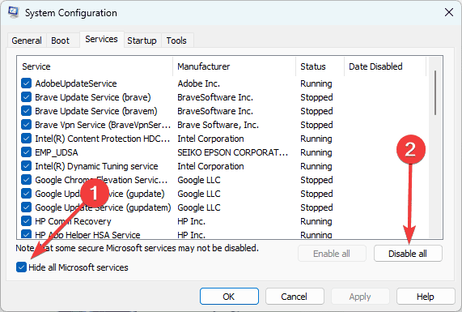Sort by the Manufacturer column header

(235, 66)
